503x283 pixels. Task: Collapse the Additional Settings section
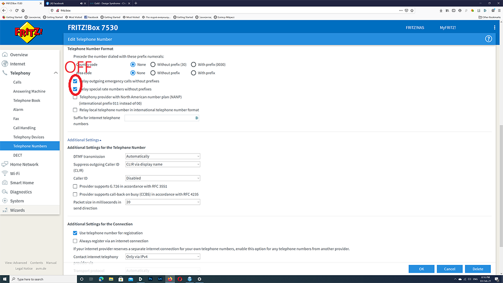[84, 140]
